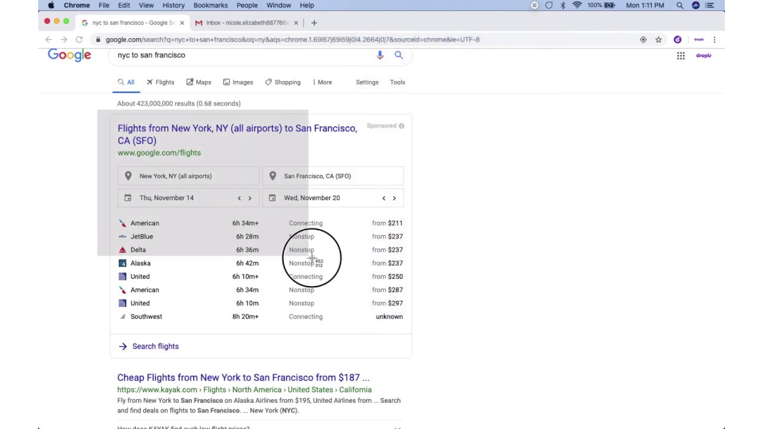Screen dimensions: 763x429
Task: Switch to Flights search tab
Action: [x=160, y=82]
